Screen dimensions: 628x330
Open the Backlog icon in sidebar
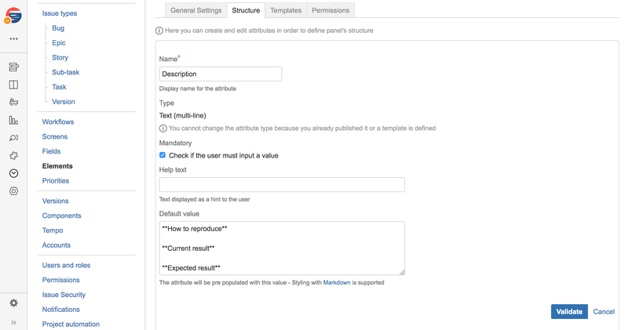[x=13, y=67]
